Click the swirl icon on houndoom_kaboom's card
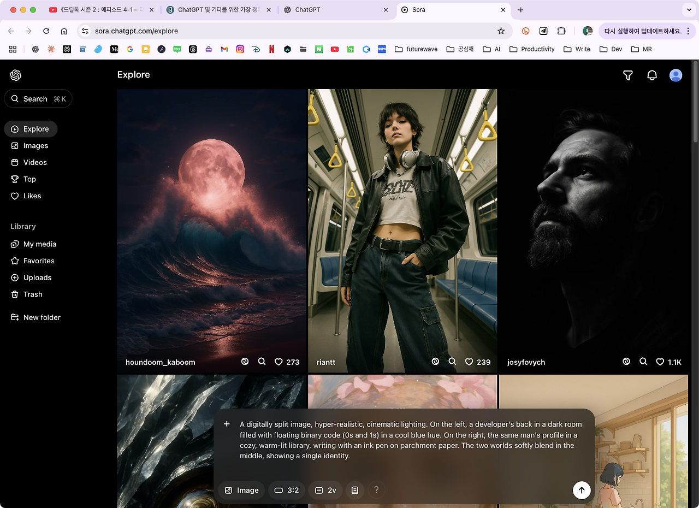This screenshot has height=508, width=699. click(245, 362)
